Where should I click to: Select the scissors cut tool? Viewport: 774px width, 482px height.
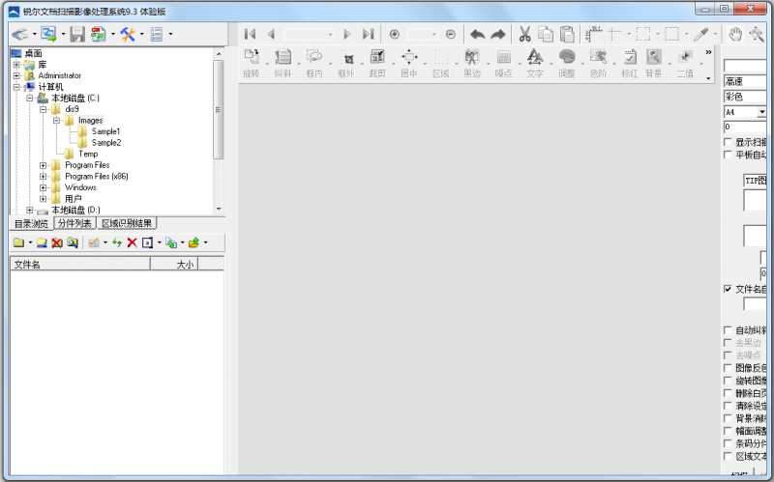point(524,34)
